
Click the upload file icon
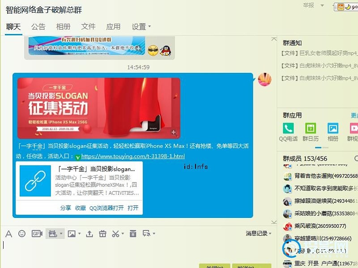click(x=89, y=234)
